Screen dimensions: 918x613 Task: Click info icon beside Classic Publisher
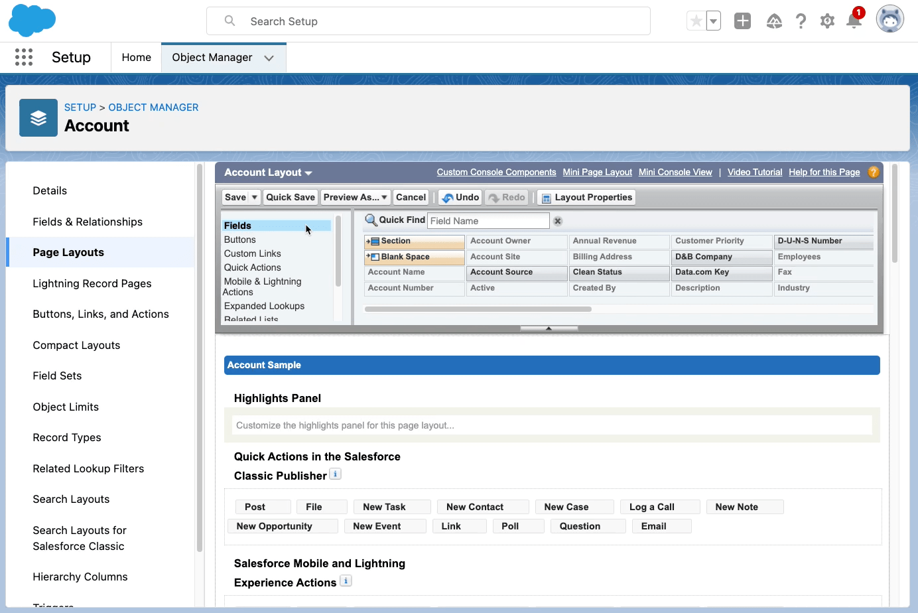336,474
